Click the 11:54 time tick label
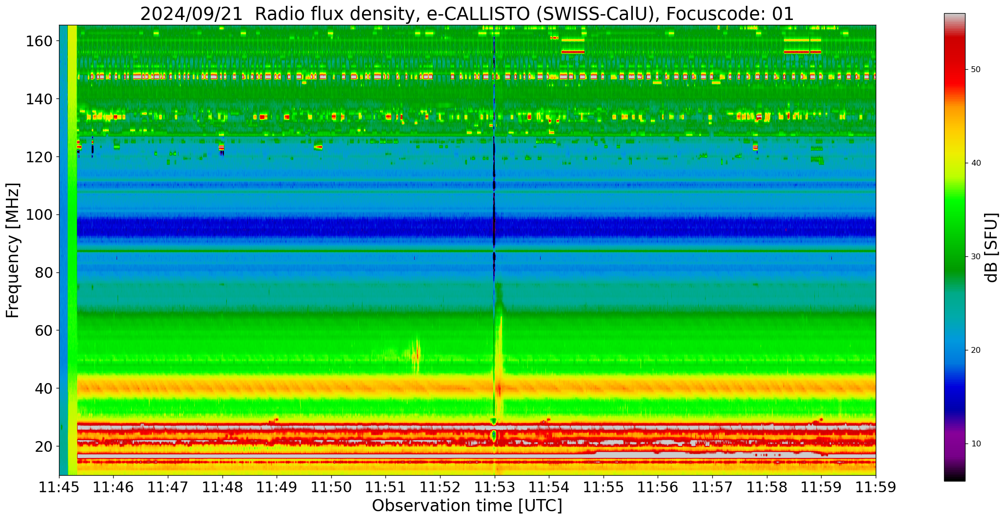 (549, 487)
